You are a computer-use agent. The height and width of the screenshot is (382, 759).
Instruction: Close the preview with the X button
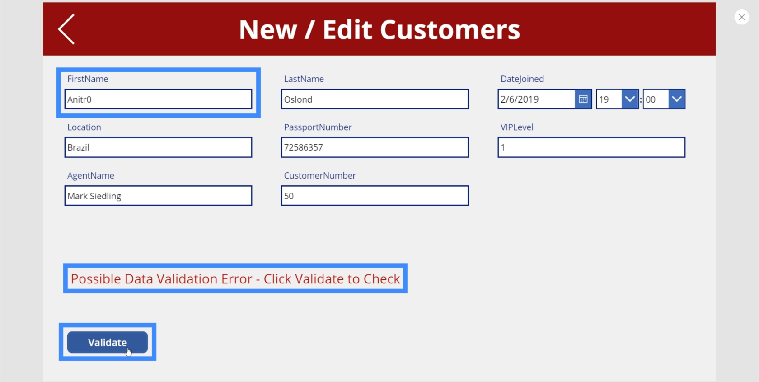point(741,17)
